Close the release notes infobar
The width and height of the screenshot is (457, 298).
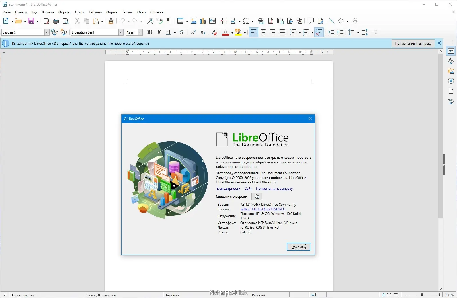click(439, 43)
